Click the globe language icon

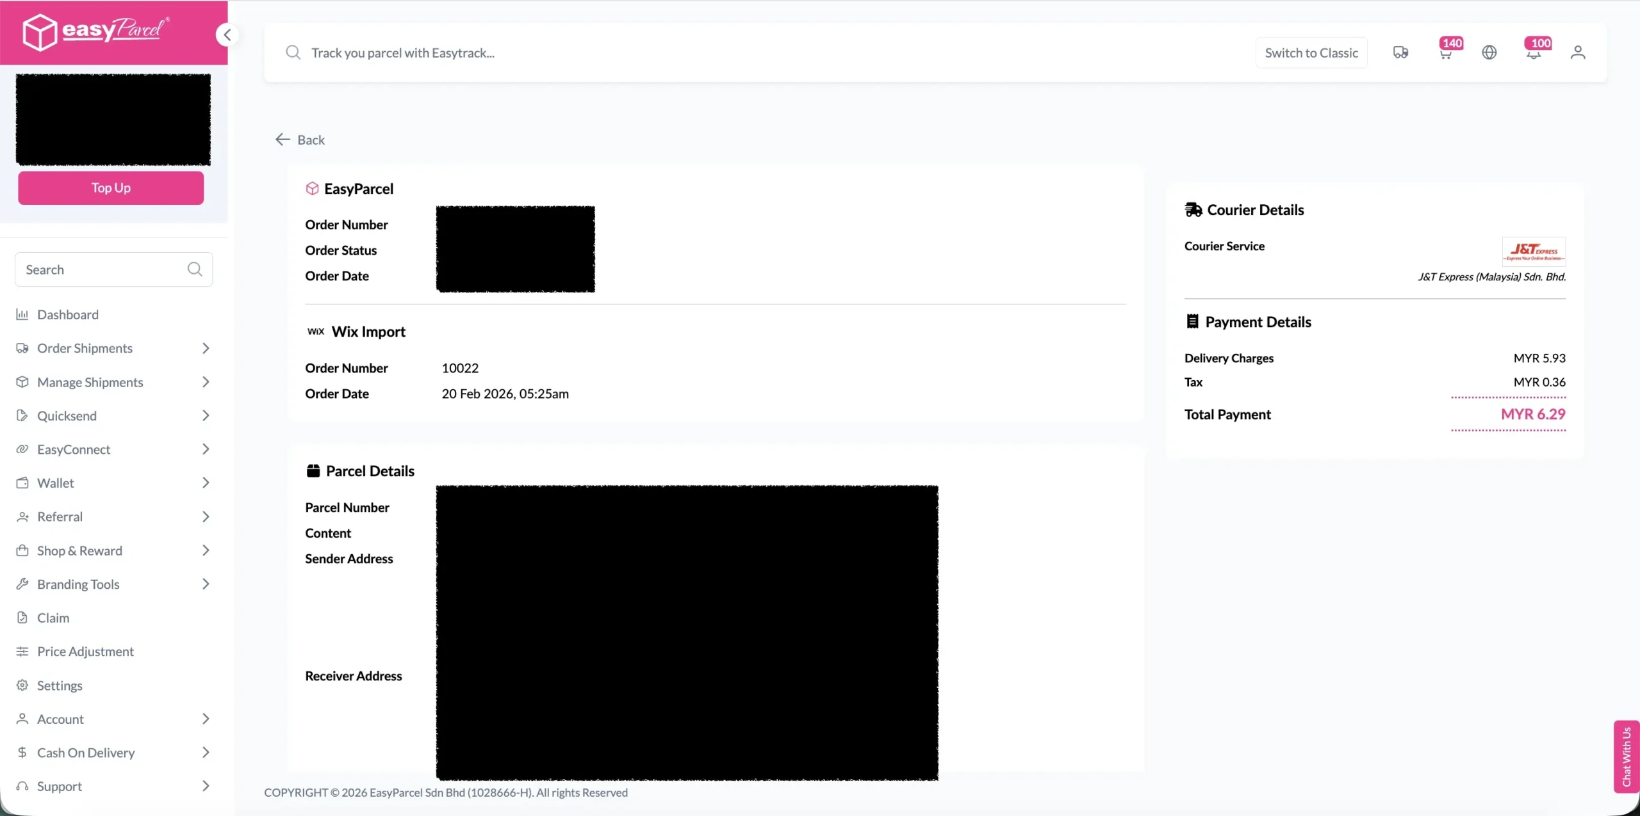[1489, 52]
